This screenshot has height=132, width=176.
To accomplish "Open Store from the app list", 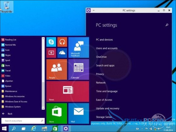I will pos(6,65).
